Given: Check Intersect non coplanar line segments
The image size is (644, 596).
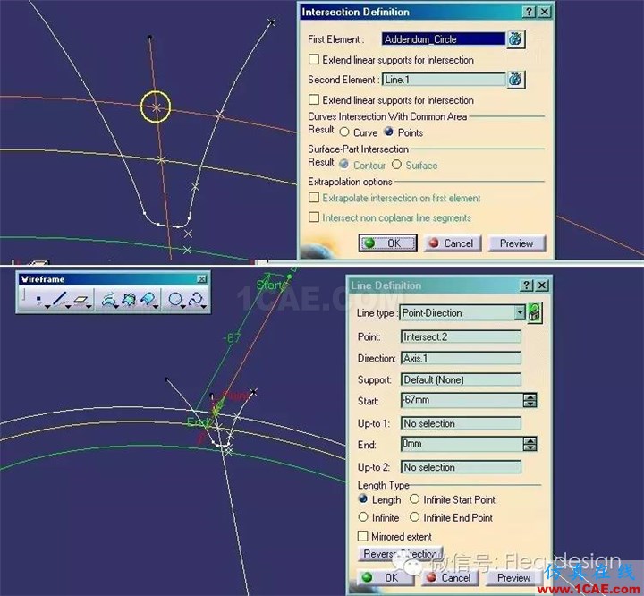Looking at the screenshot, I should point(314,217).
